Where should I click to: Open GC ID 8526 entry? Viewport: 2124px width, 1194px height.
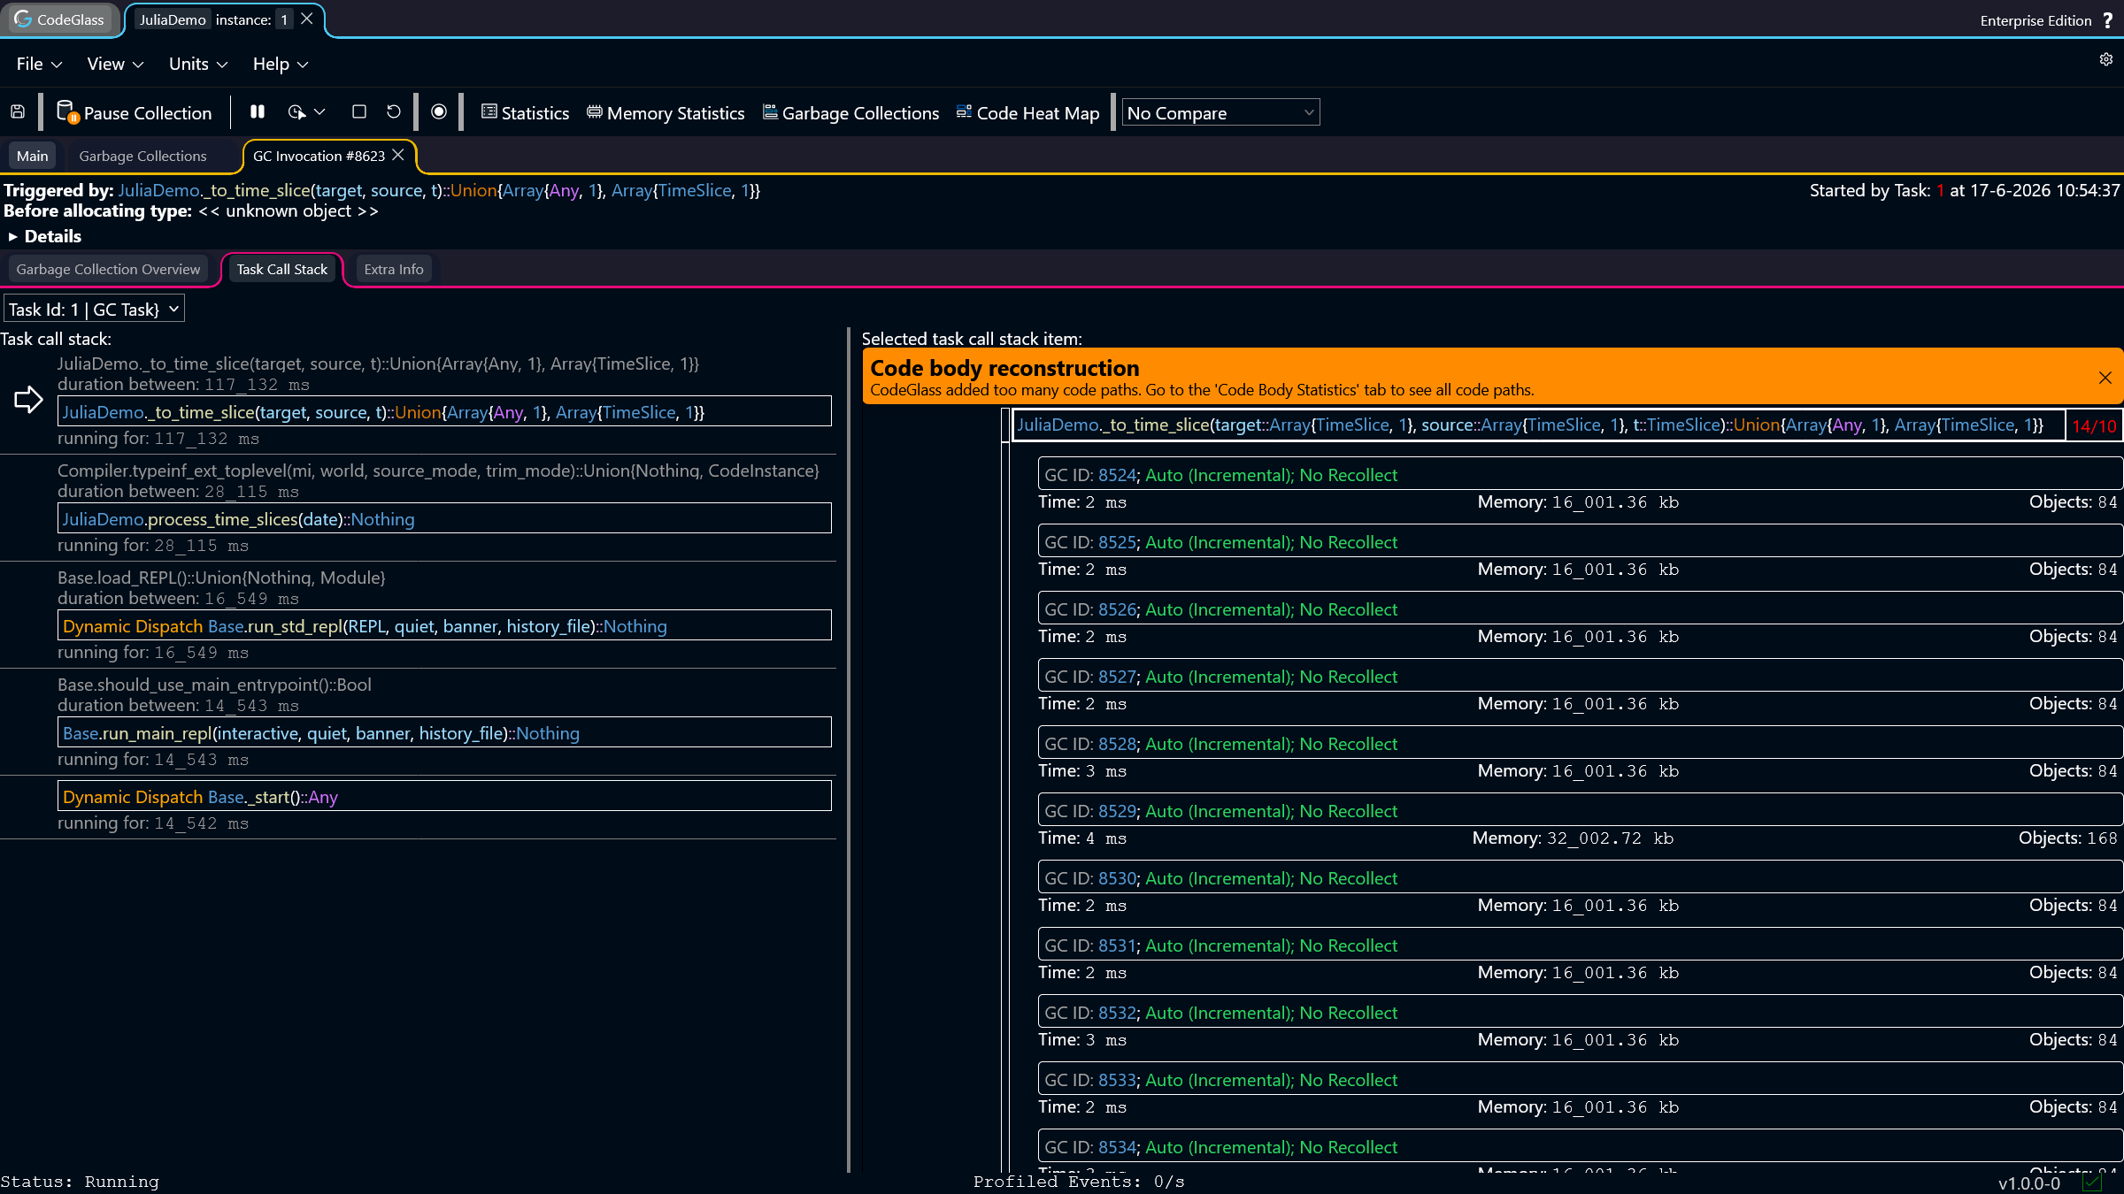click(1580, 609)
